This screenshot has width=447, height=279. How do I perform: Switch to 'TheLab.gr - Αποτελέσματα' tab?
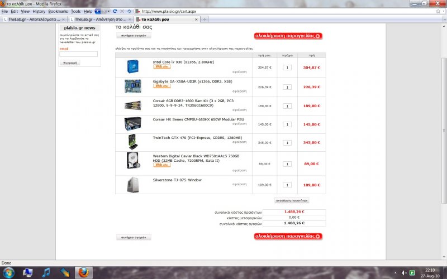34,20
